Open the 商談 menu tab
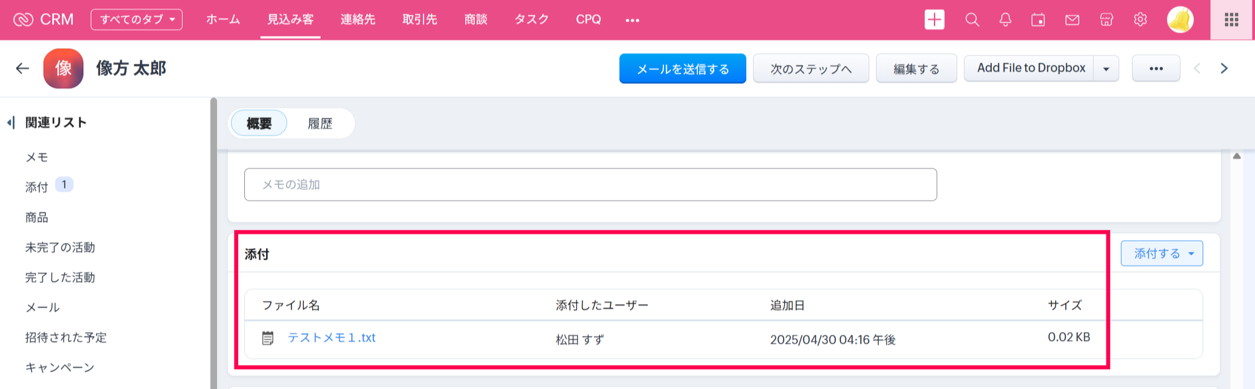This screenshot has width=1255, height=389. [476, 19]
